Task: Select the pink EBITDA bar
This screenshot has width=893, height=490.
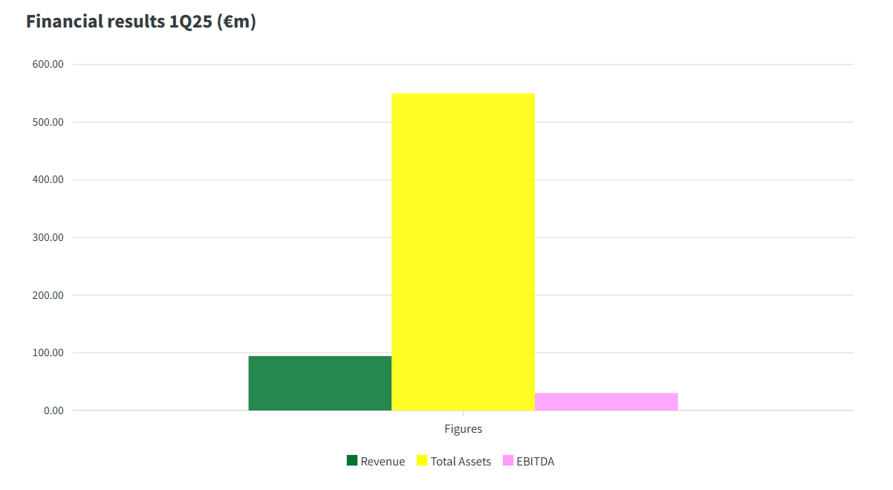Action: coord(606,402)
